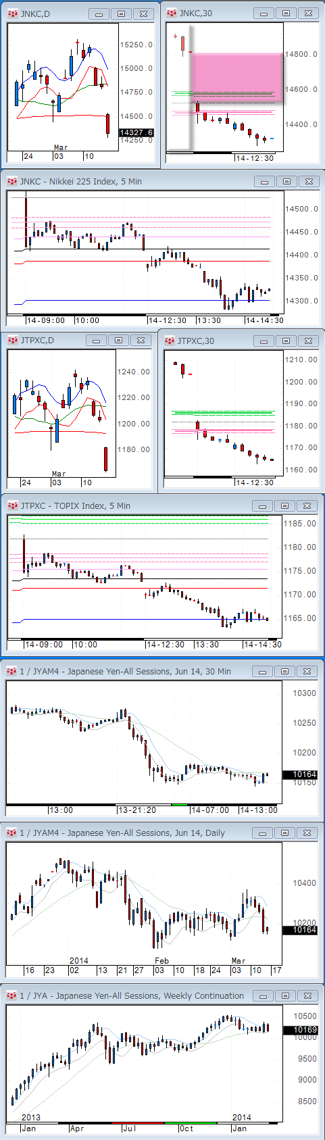Minimize the JTPXC,30 chart window

264,340
